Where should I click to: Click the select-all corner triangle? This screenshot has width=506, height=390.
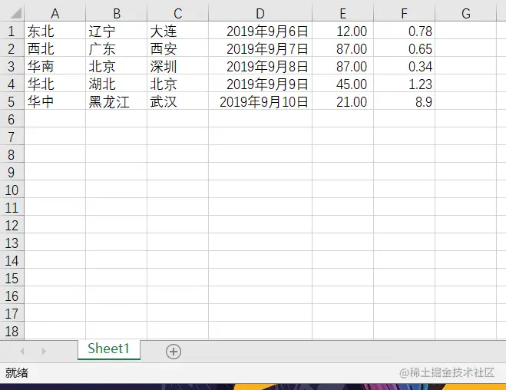pos(16,13)
